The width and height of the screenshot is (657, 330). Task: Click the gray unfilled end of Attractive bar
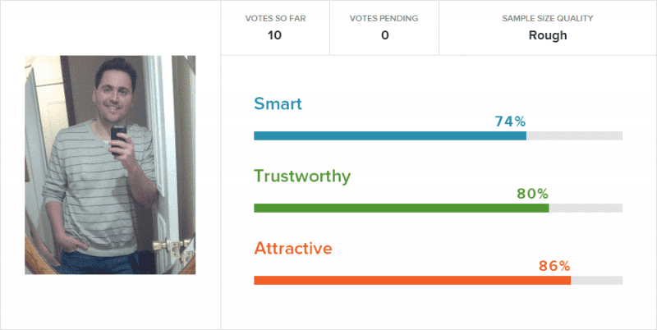coord(596,280)
